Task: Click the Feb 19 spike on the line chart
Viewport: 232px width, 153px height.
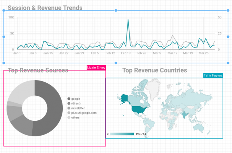Action: pyautogui.click(x=128, y=19)
